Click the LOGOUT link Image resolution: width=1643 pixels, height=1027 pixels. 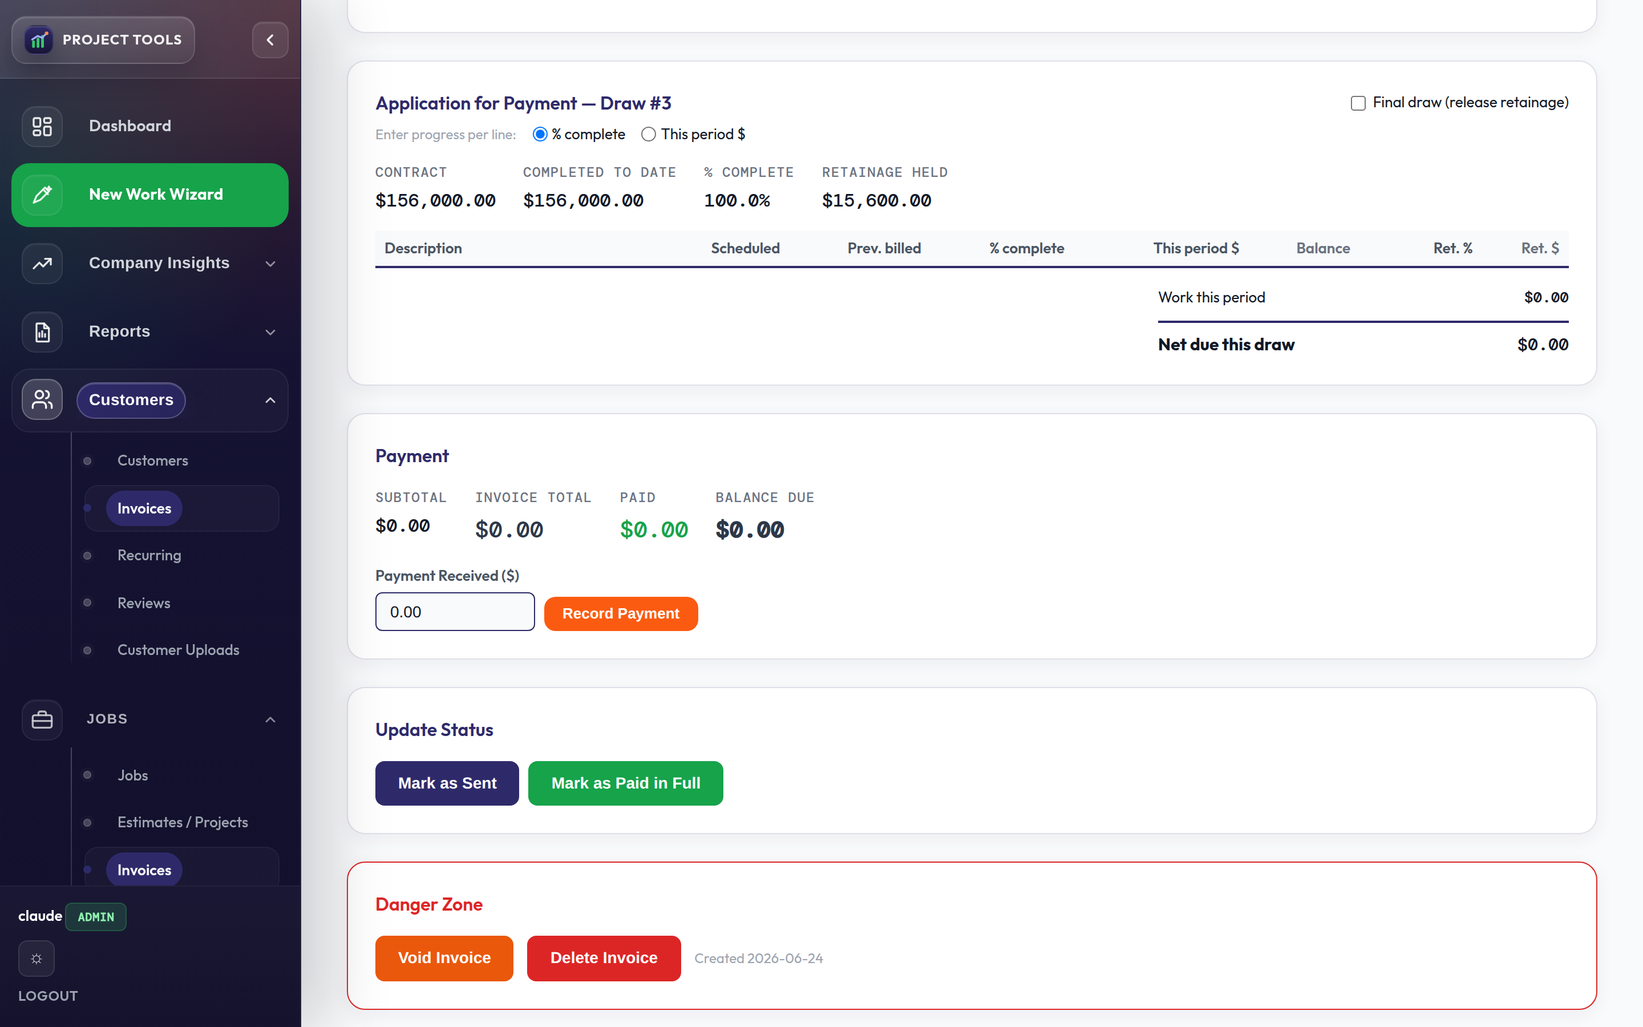[x=48, y=996]
